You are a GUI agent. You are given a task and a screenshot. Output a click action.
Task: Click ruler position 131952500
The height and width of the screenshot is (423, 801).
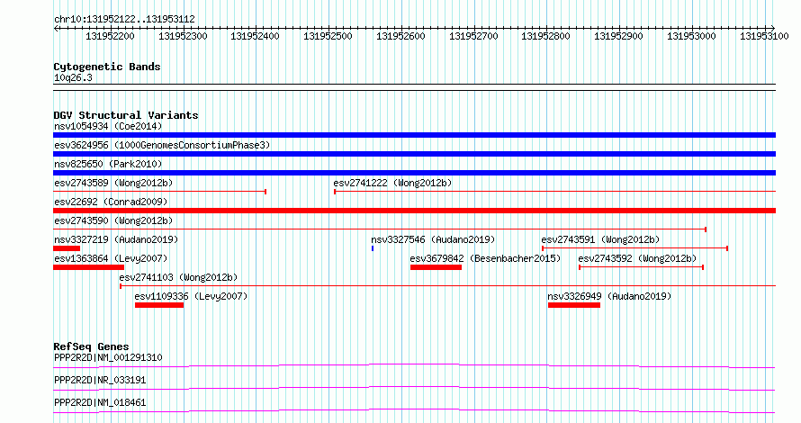point(328,36)
